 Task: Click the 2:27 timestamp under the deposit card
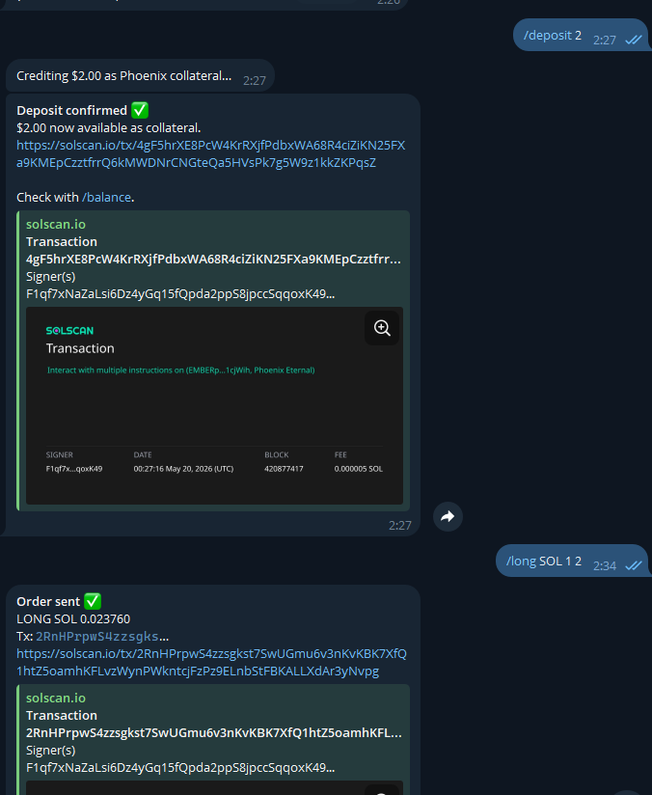click(x=400, y=525)
